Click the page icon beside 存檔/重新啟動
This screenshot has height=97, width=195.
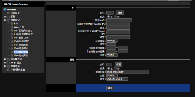[8, 70]
